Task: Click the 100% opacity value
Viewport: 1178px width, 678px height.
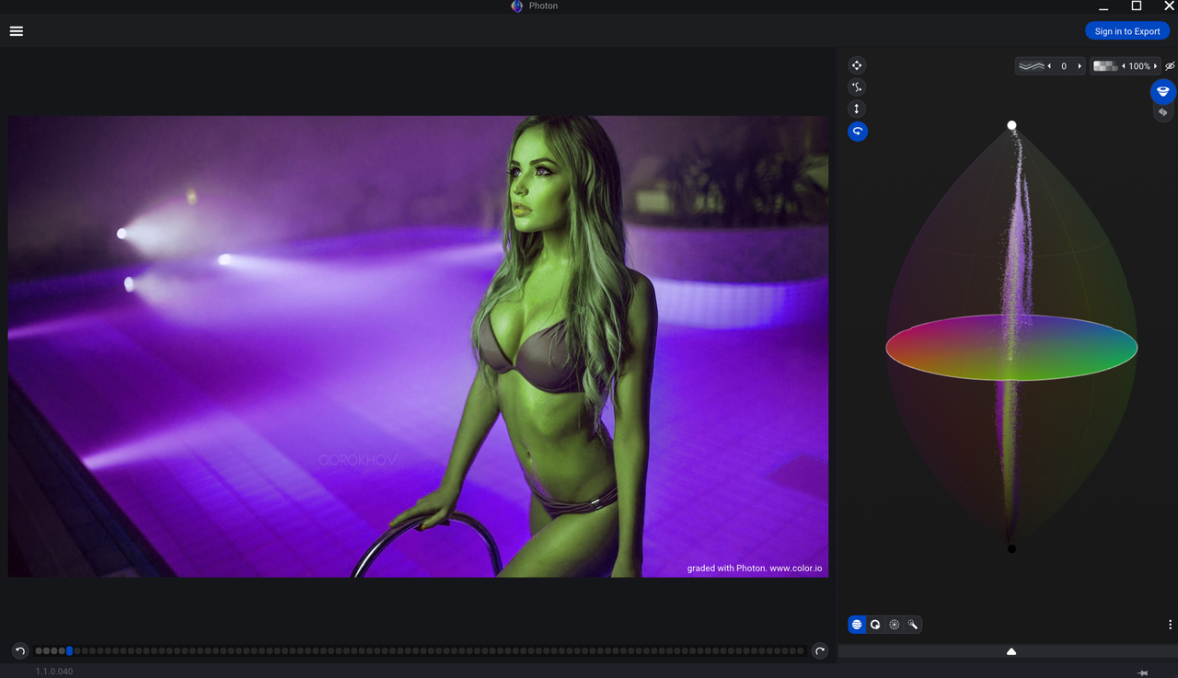Action: (1139, 66)
